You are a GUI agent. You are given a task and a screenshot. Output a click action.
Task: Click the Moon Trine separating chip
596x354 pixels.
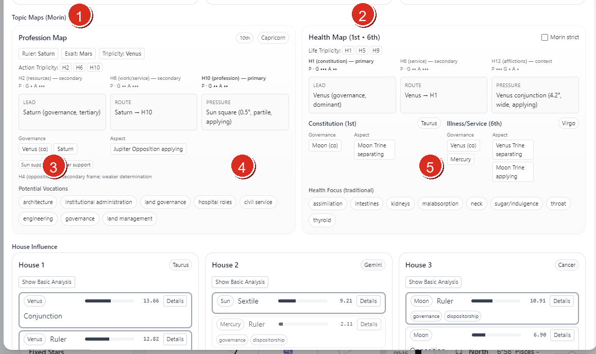click(374, 149)
